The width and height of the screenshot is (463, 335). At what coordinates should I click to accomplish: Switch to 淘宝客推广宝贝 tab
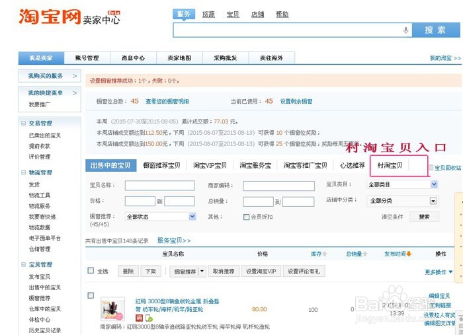(306, 165)
